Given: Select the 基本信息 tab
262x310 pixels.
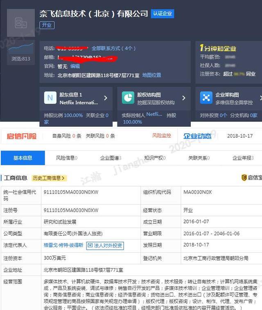Looking at the screenshot, I should tap(23, 158).
